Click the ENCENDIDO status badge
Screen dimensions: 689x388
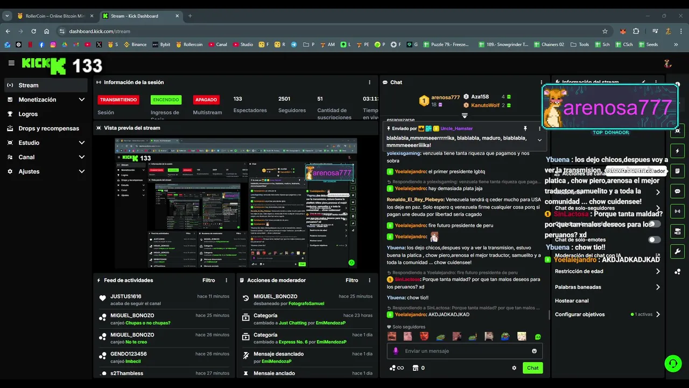click(x=166, y=100)
